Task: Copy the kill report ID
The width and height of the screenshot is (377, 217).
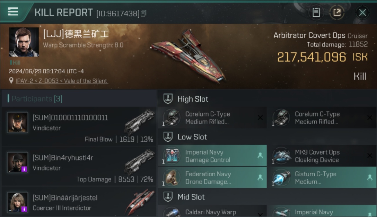Action: 144,13
